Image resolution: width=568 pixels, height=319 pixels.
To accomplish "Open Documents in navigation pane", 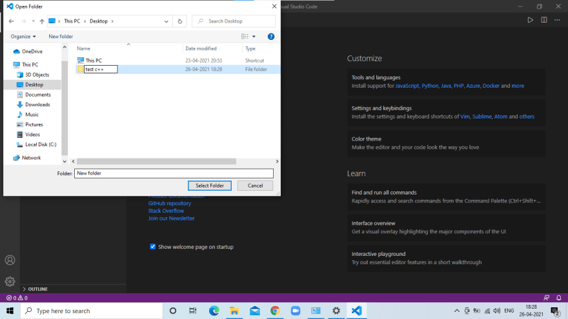I will [x=34, y=95].
